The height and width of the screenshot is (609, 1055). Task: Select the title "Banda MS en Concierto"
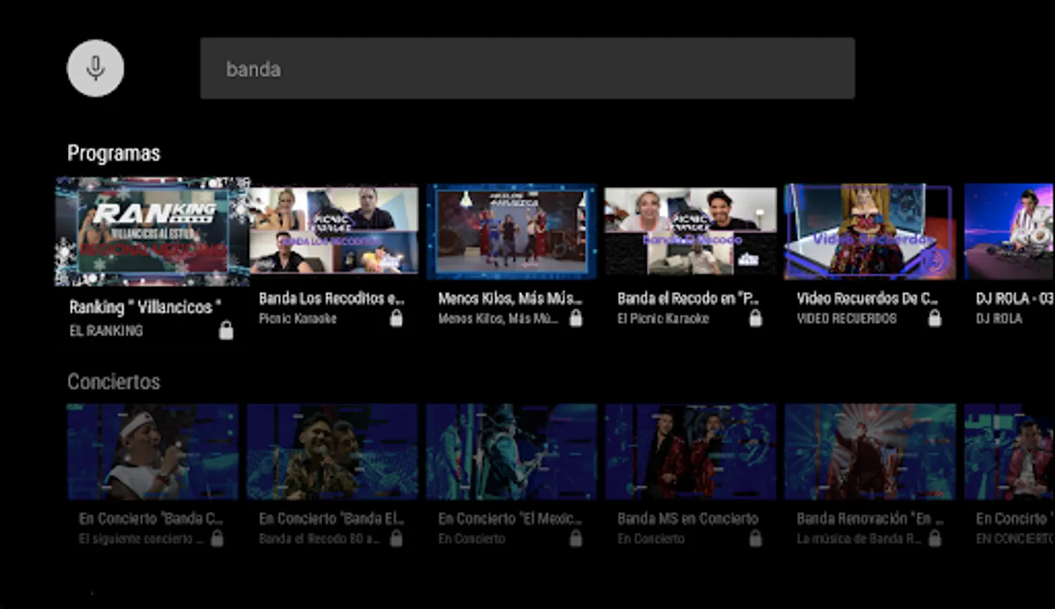tap(688, 519)
